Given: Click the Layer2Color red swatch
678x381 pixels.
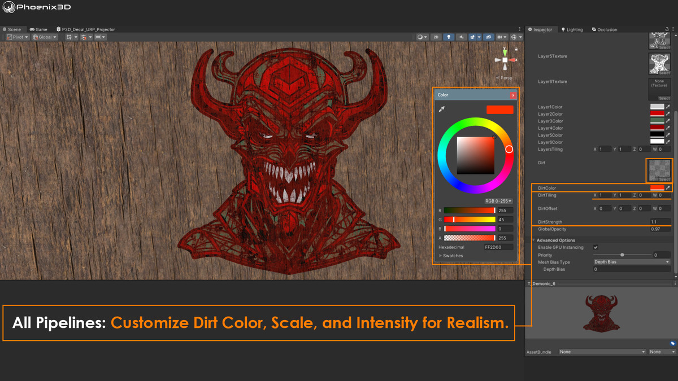Looking at the screenshot, I should (x=657, y=113).
